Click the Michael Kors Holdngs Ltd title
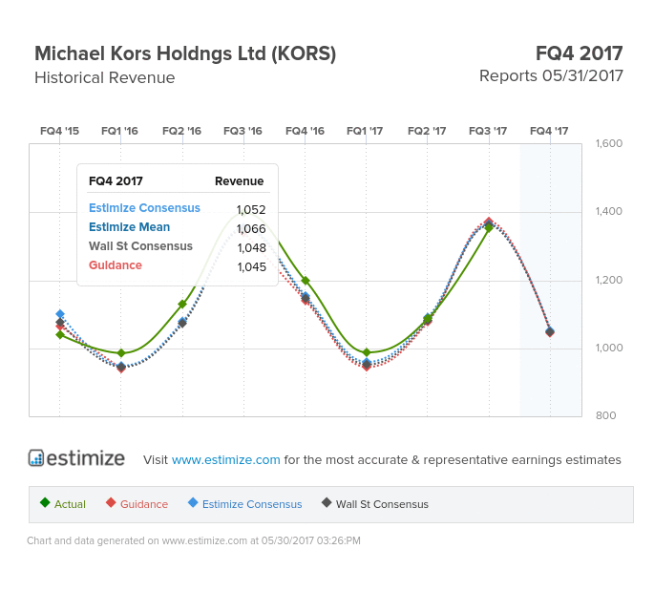The height and width of the screenshot is (592, 654). pyautogui.click(x=185, y=53)
